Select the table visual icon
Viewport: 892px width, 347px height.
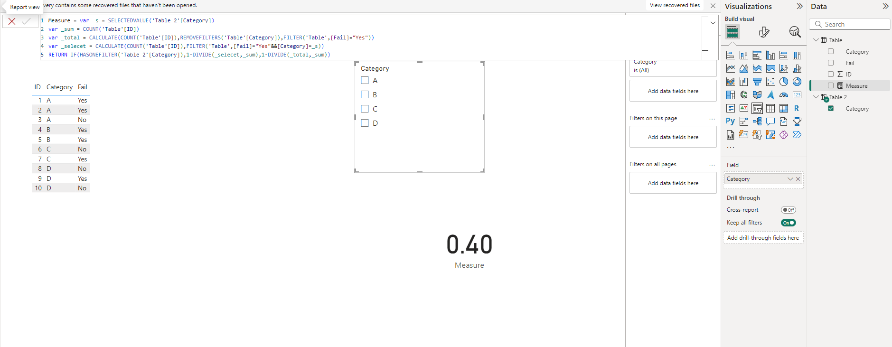click(x=770, y=108)
